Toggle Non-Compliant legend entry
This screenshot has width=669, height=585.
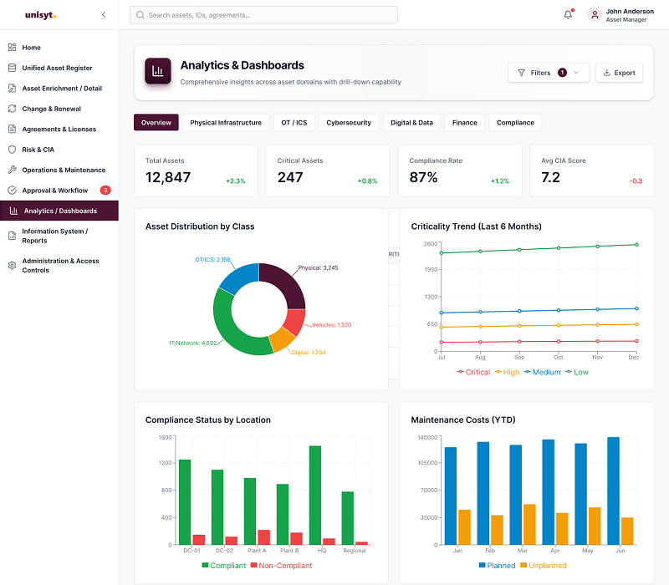(x=281, y=566)
